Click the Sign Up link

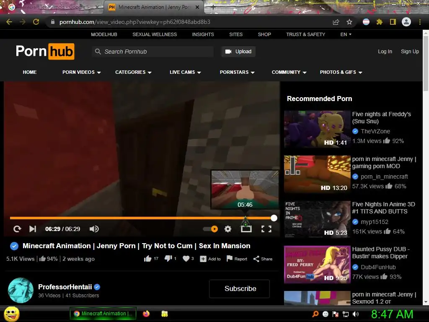coord(410,52)
